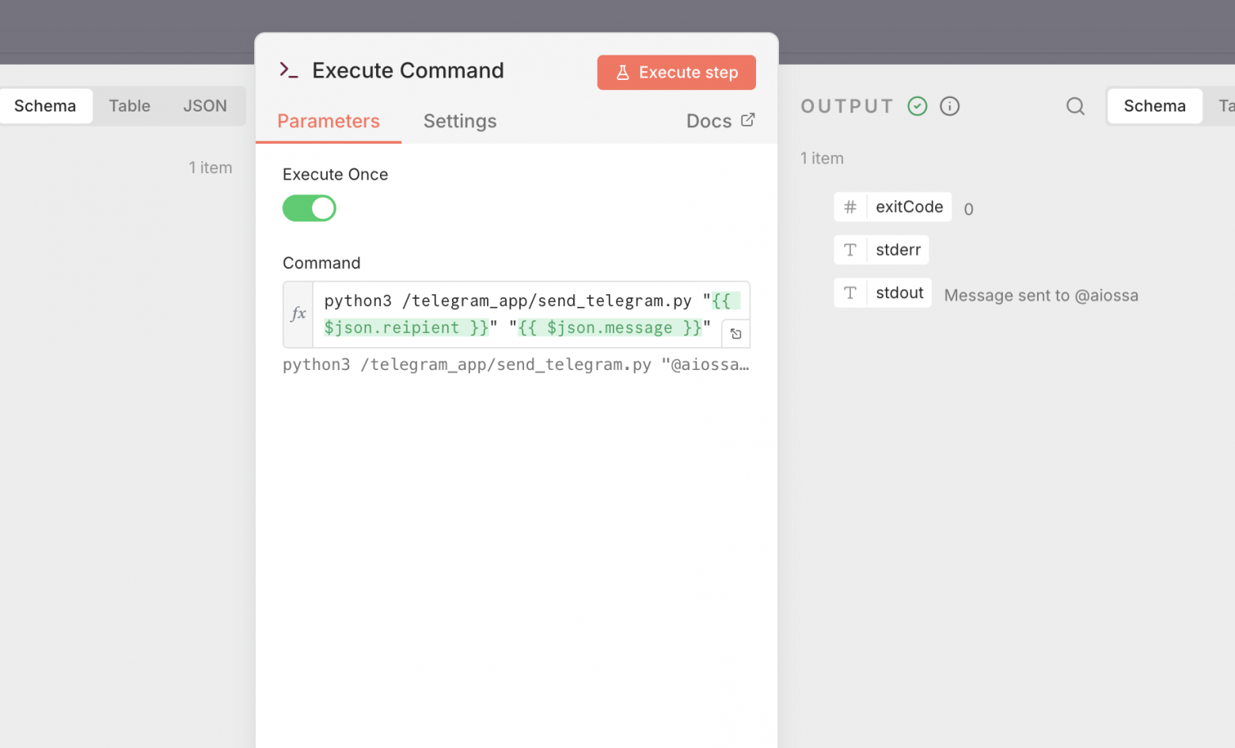This screenshot has height=748, width=1235.
Task: Select the text type icon for stdout
Action: click(850, 293)
